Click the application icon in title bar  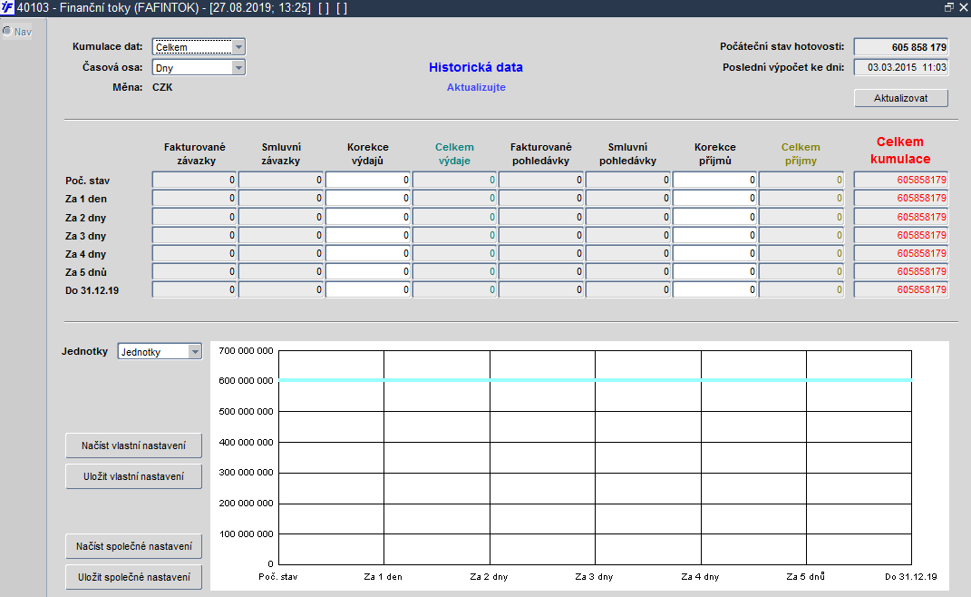(8, 7)
